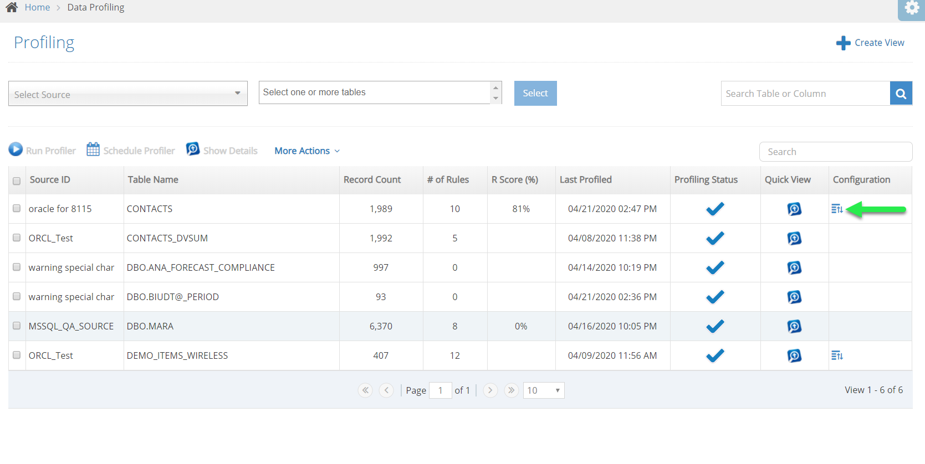Screen dimensions: 925x464
Task: Click the 81% R Score cell
Action: coord(521,209)
